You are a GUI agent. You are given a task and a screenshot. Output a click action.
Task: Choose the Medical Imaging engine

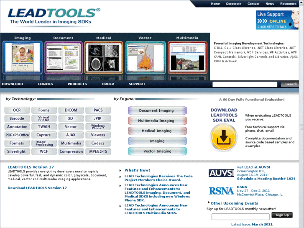(x=157, y=131)
